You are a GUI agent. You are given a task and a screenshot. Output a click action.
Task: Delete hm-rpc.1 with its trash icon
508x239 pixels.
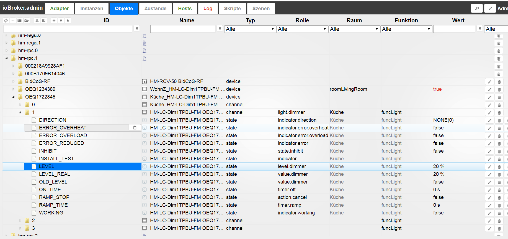[499, 59]
